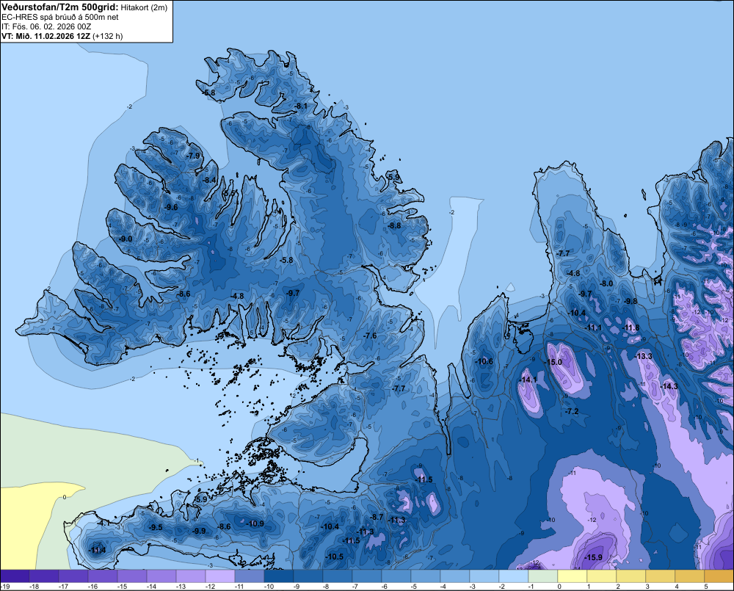Click the title 'Veðurstofan/T2m 500grid' text

59,7
